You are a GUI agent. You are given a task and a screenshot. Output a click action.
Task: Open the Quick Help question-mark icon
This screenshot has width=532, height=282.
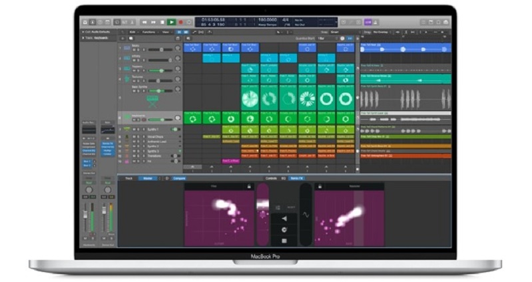pyautogui.click(x=100, y=23)
